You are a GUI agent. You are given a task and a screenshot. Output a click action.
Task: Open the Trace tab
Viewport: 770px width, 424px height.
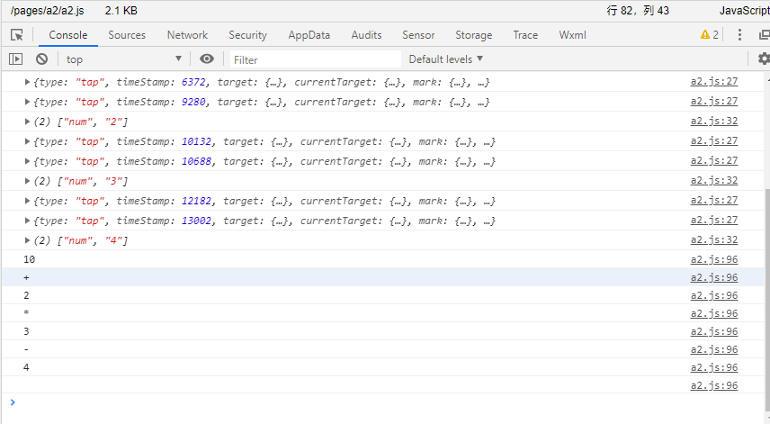click(x=525, y=35)
